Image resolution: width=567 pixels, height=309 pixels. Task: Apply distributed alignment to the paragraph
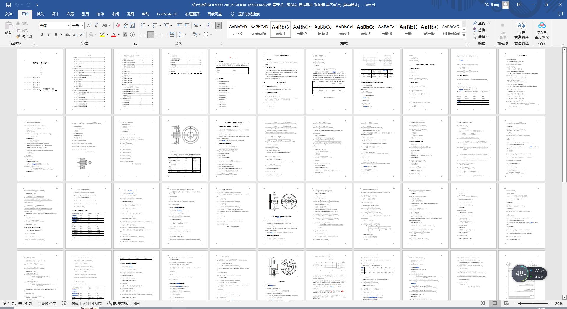[172, 34]
